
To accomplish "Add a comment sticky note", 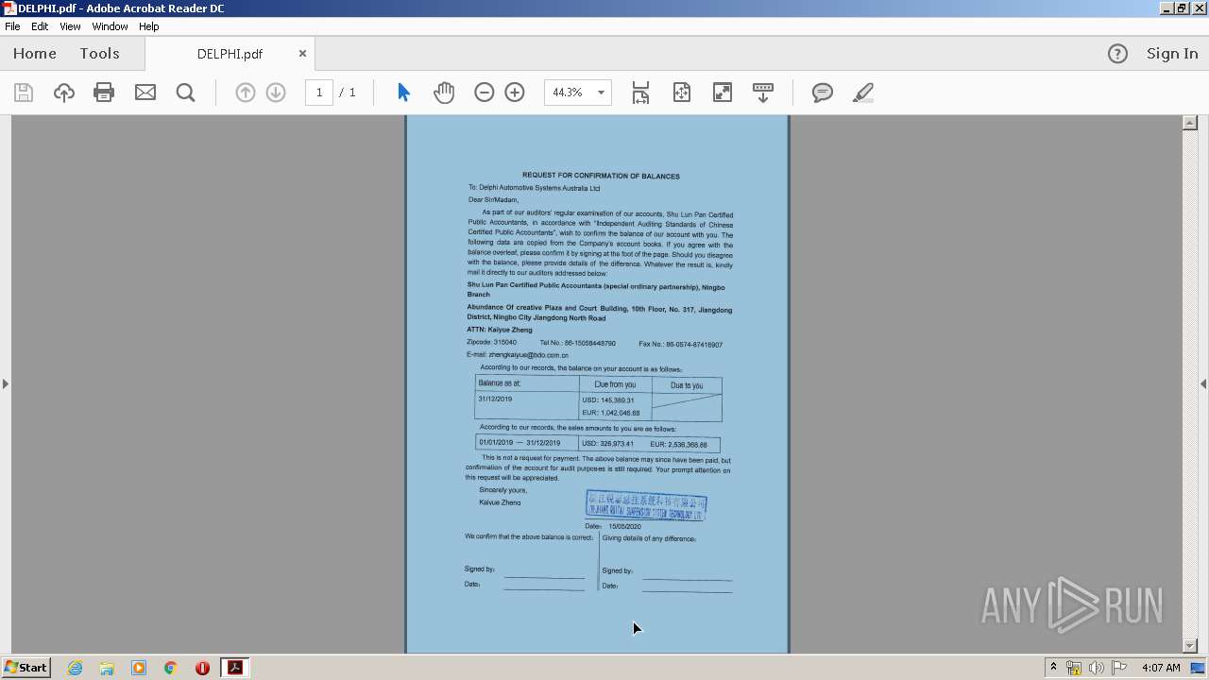I will [823, 93].
